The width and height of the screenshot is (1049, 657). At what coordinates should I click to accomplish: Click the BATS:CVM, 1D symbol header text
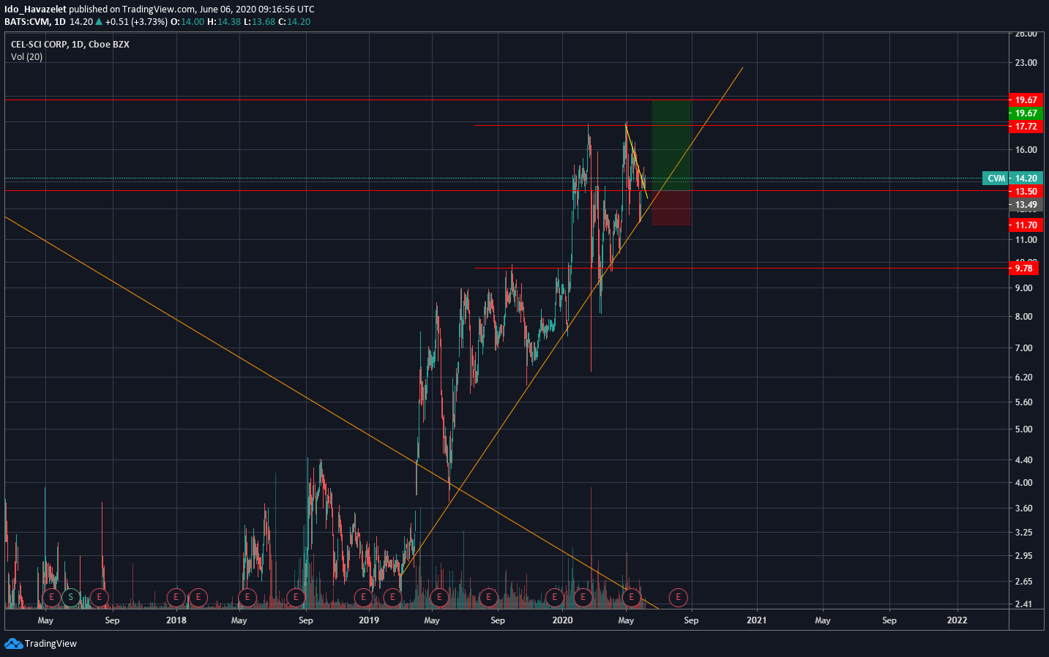coord(35,22)
